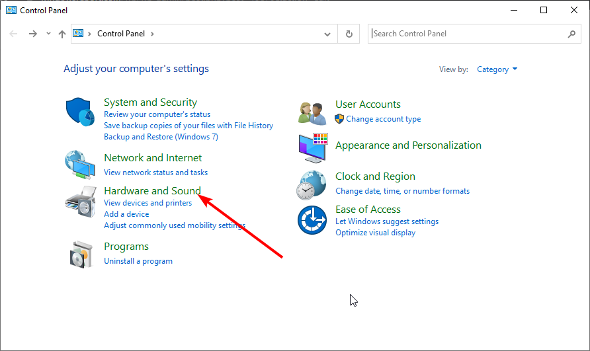Click Change account type link
590x351 pixels.
tap(384, 119)
